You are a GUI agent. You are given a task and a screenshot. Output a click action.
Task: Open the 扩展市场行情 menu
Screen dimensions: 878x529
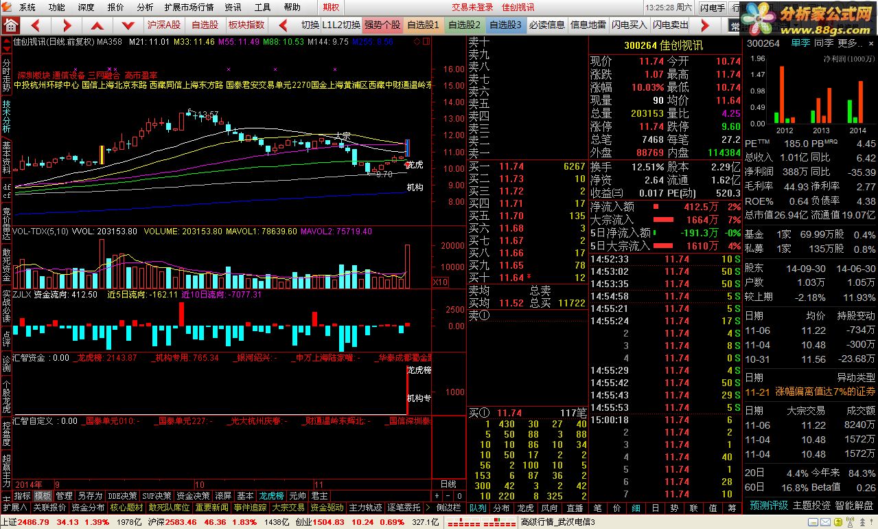(189, 8)
